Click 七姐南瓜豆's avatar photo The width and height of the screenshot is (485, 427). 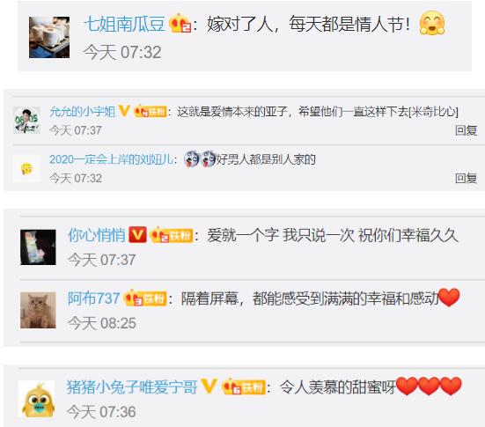click(x=49, y=37)
